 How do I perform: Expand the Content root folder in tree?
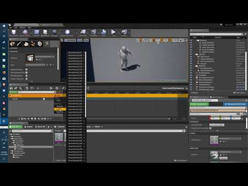click(10, 134)
